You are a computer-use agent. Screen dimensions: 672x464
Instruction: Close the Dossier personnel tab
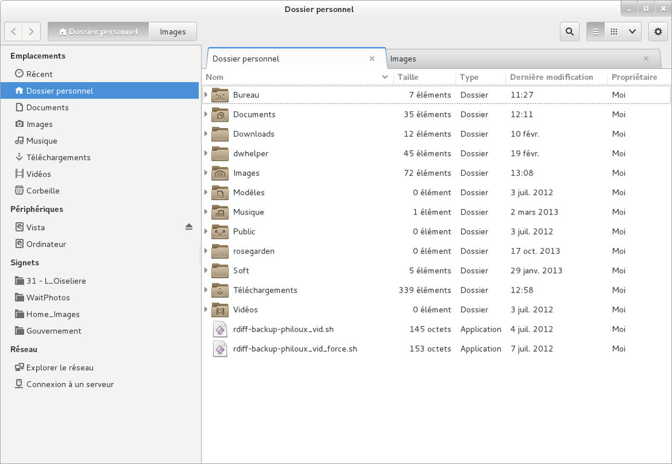point(372,59)
